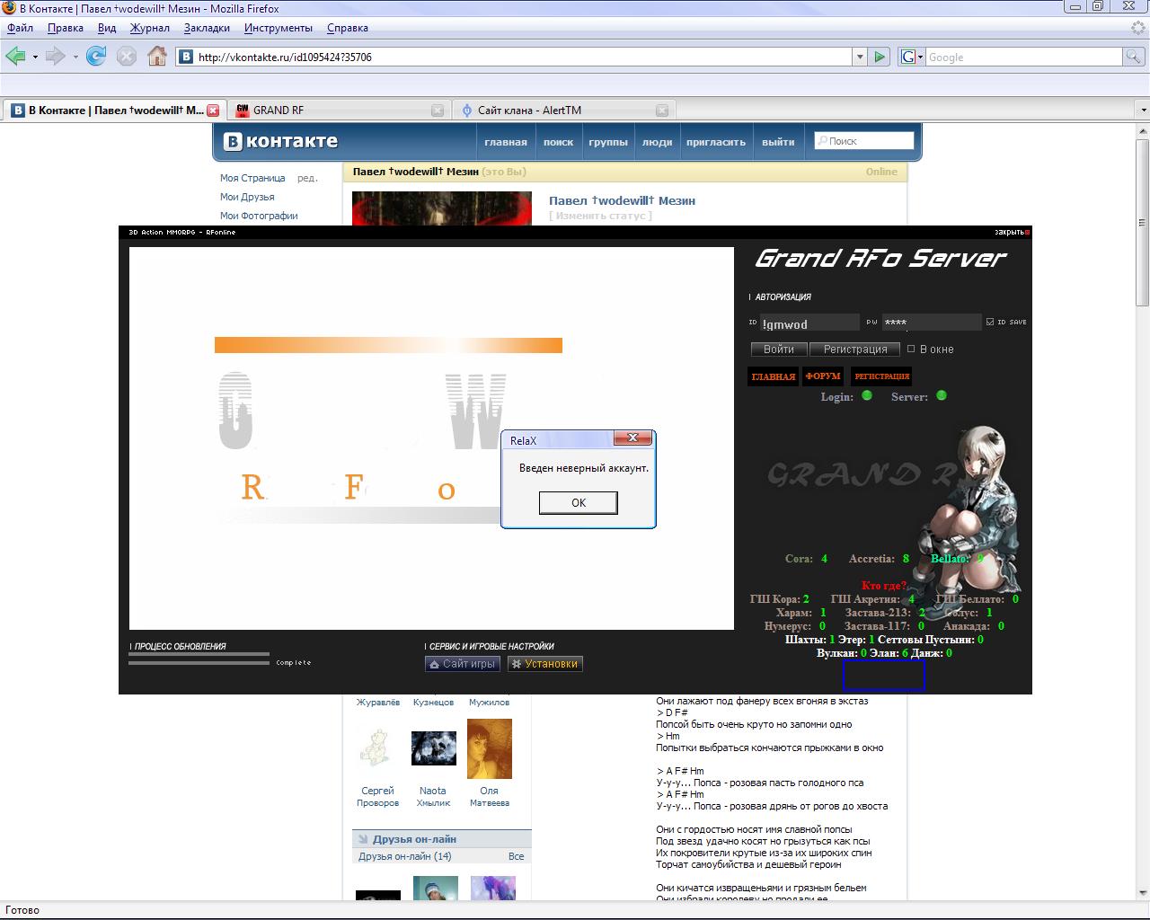This screenshot has width=1150, height=920.
Task: Open the РЕГИСТРАЦИЯ red launcher link
Action: point(882,376)
